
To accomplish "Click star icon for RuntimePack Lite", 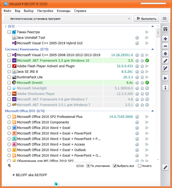I will point(142,77).
